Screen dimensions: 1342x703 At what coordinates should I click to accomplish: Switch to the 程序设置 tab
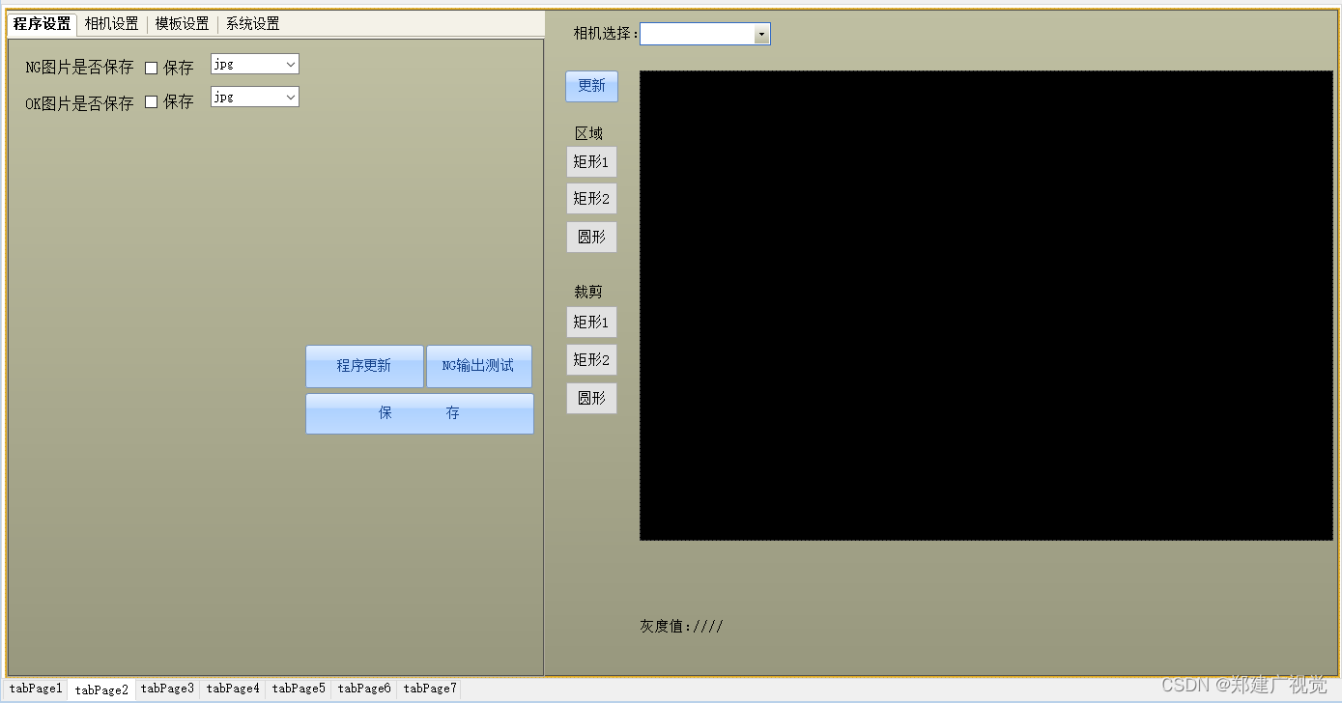[x=42, y=24]
